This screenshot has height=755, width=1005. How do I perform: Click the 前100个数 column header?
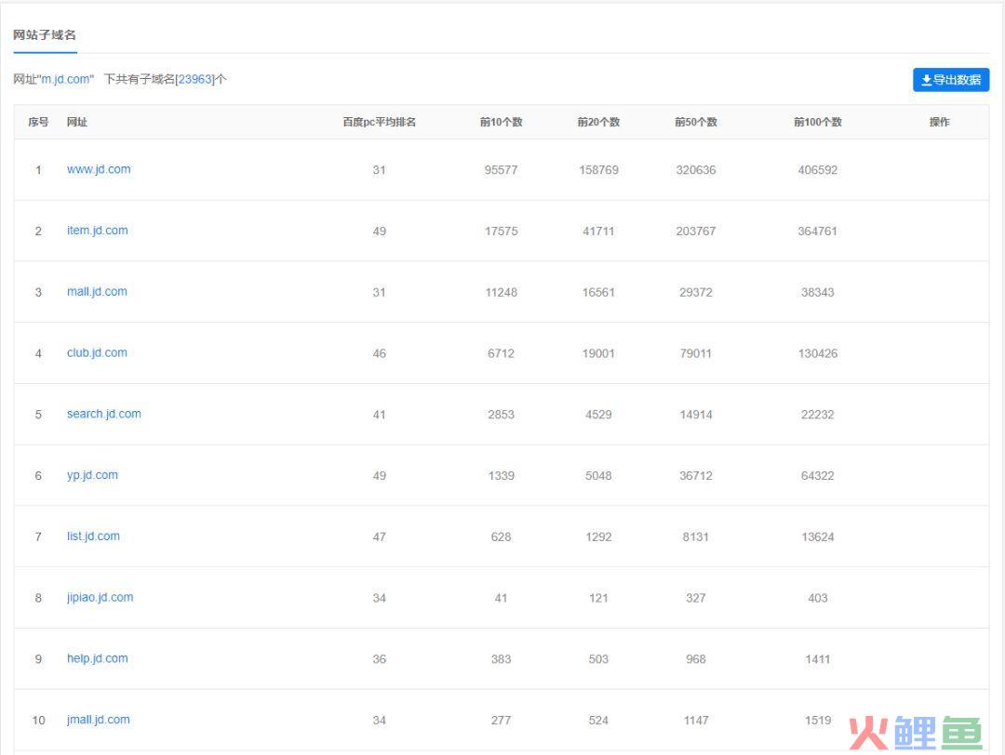[x=818, y=122]
